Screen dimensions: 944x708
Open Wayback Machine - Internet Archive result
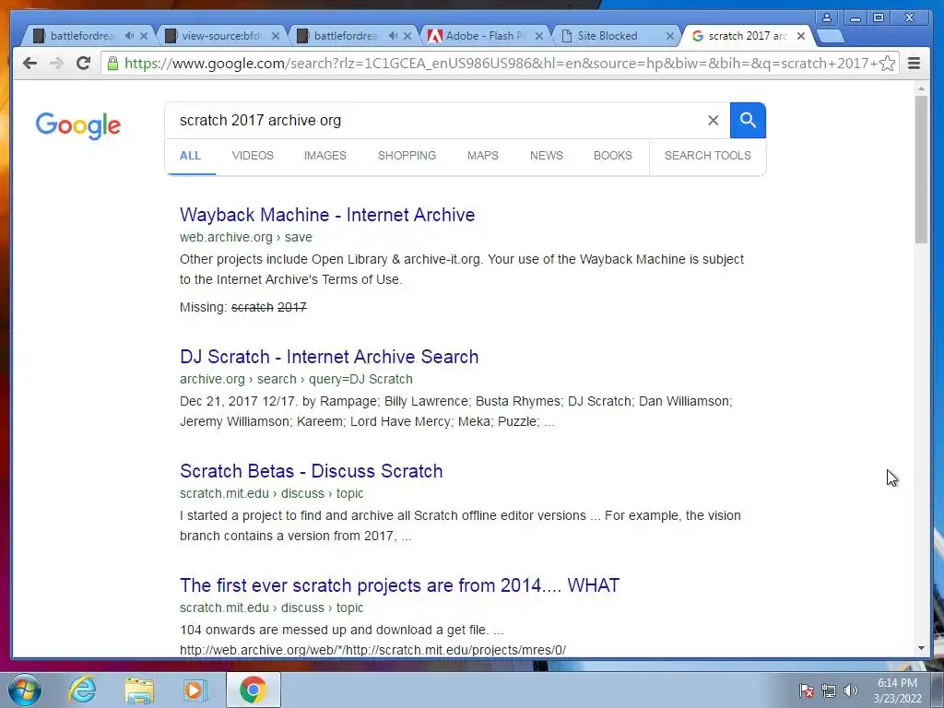point(327,215)
